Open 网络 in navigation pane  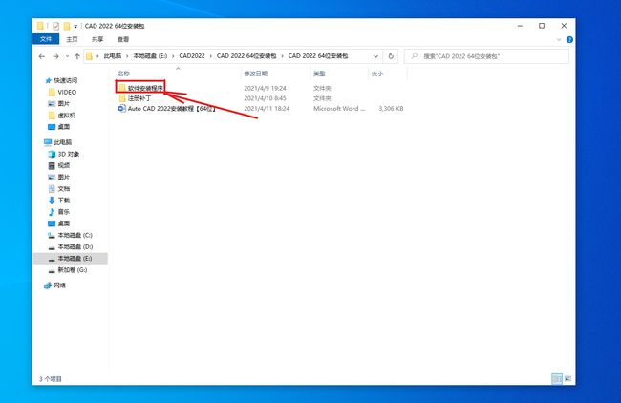point(55,286)
